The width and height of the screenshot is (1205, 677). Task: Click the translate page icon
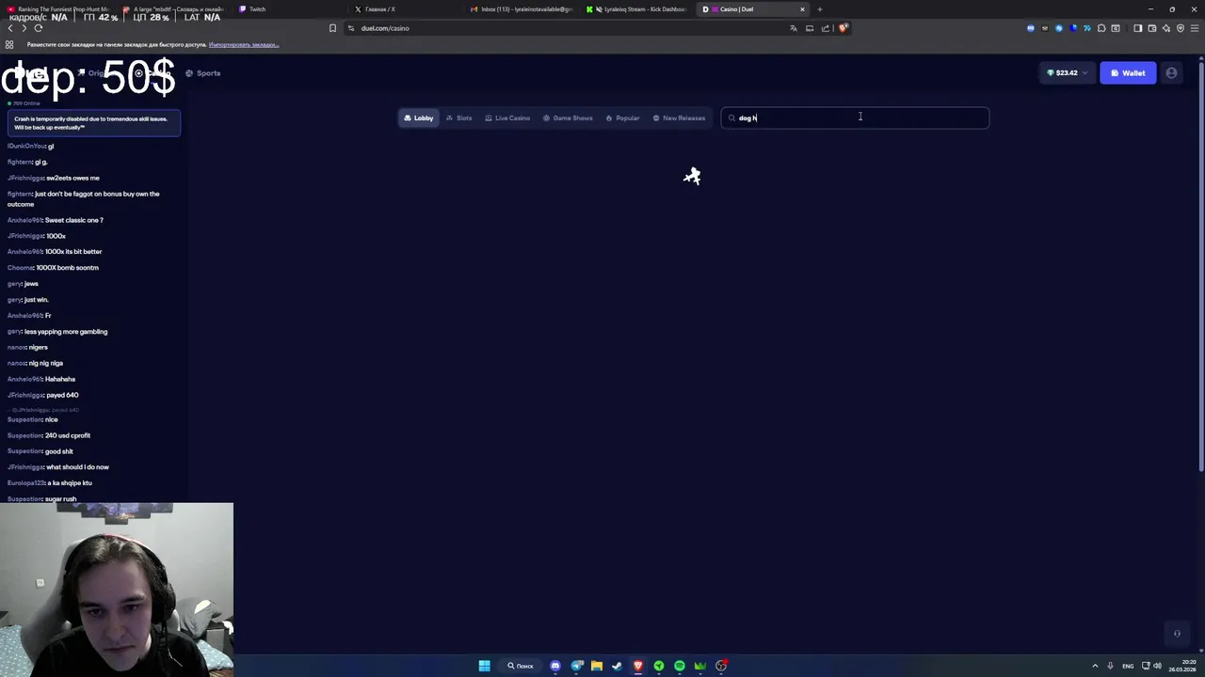pyautogui.click(x=794, y=28)
